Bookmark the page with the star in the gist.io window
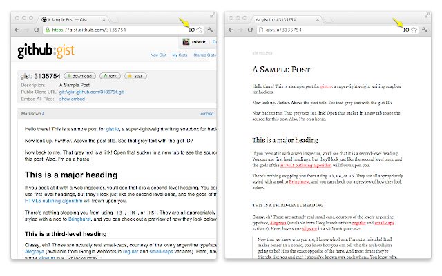 (414, 30)
